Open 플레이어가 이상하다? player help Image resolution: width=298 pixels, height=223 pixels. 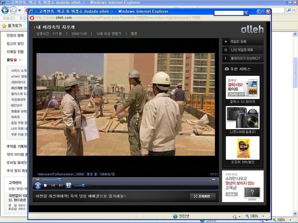(243, 58)
